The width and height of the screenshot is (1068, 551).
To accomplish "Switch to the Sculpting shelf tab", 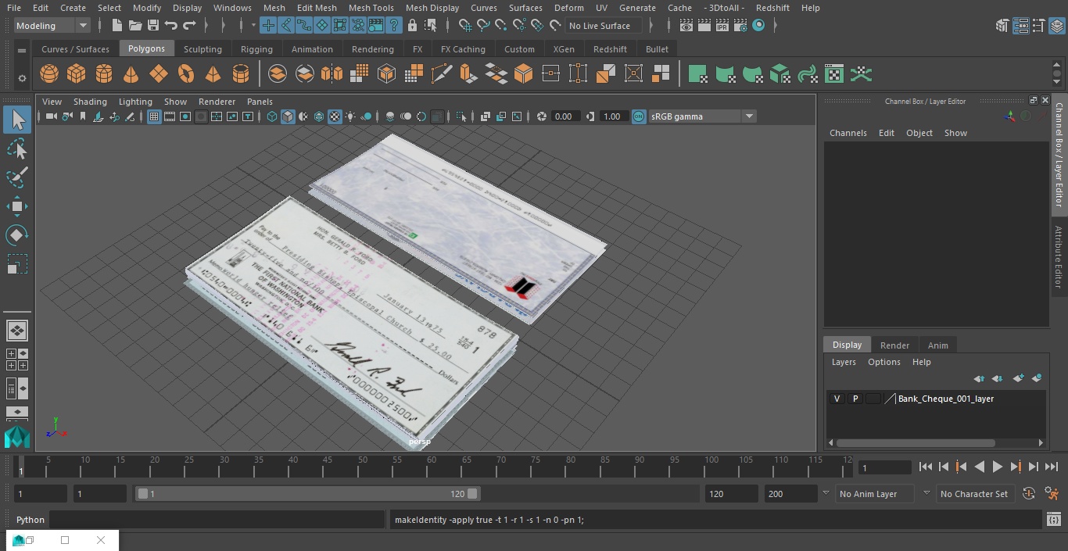I will (202, 49).
